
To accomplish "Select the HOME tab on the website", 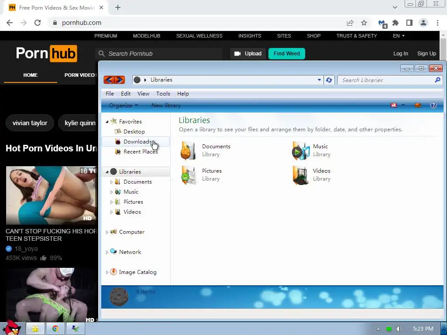I will point(31,75).
